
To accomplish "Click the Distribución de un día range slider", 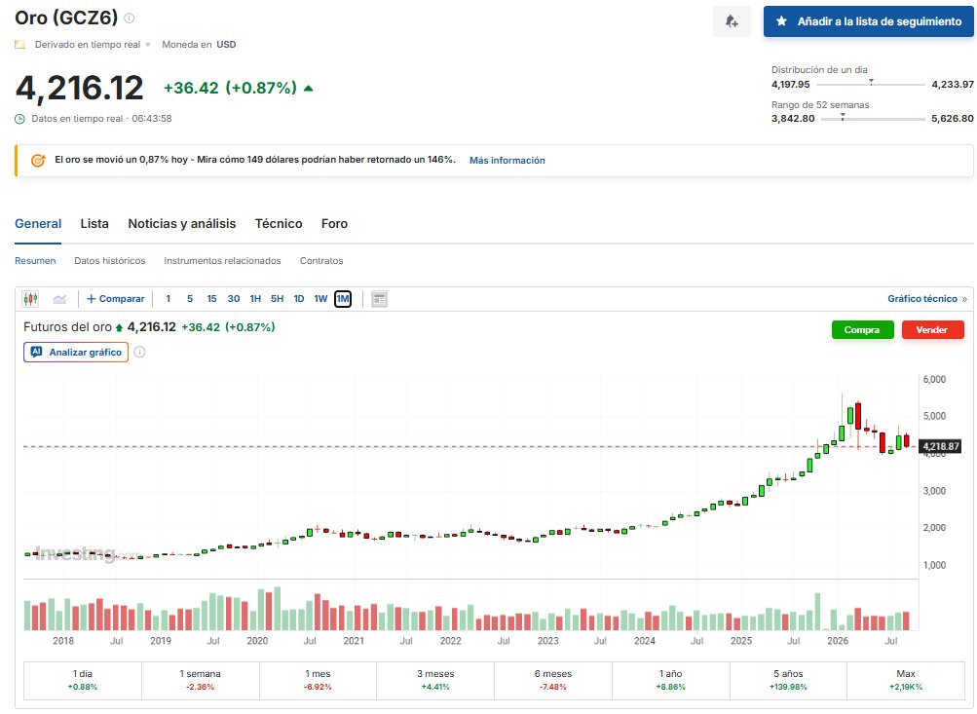I will (x=871, y=84).
